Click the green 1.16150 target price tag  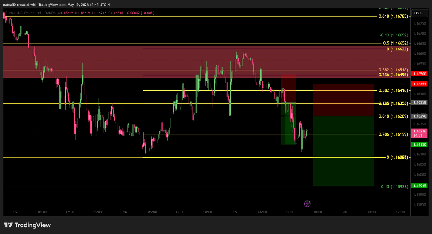pyautogui.click(x=419, y=144)
